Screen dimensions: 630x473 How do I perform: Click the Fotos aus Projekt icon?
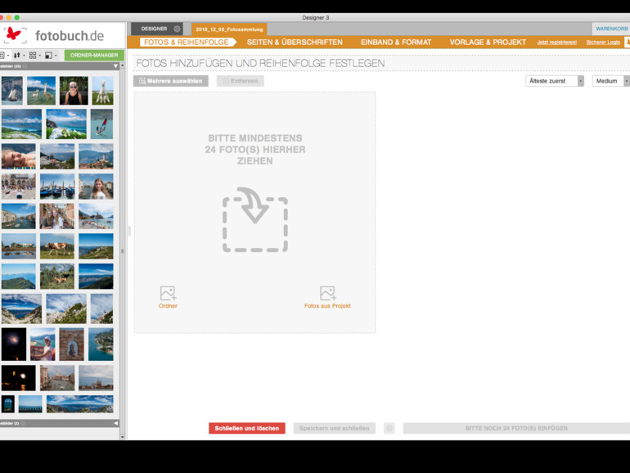(328, 293)
